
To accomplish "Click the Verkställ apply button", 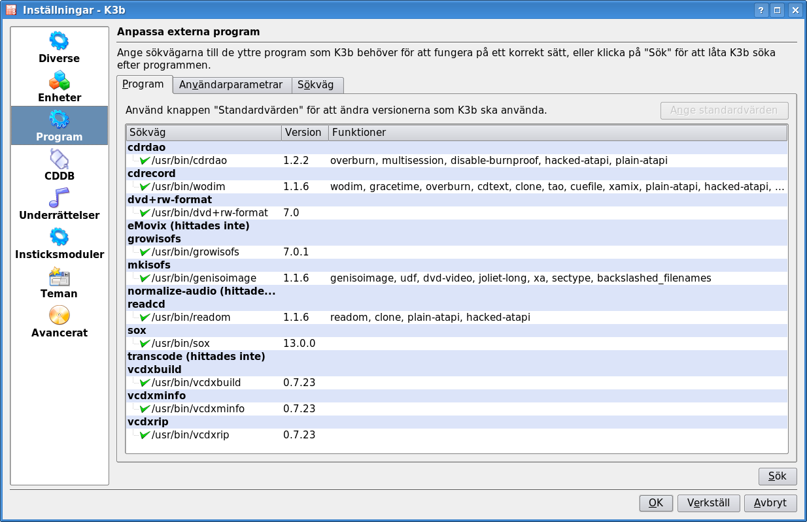I will coord(709,503).
